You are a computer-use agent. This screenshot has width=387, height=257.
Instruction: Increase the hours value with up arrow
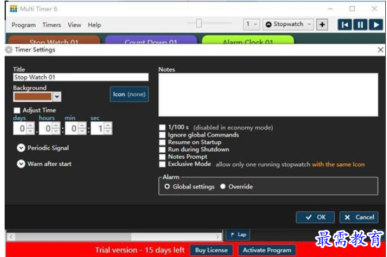pos(56,125)
